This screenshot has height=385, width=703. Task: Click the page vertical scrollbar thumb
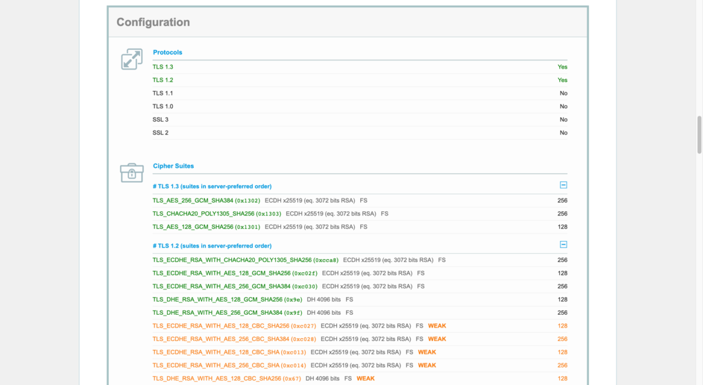[x=699, y=134]
